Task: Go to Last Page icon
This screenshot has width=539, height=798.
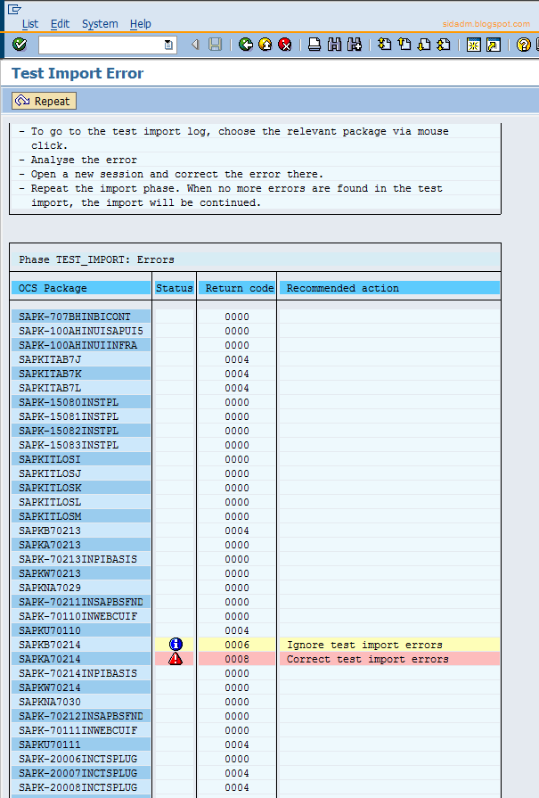Action: click(444, 45)
